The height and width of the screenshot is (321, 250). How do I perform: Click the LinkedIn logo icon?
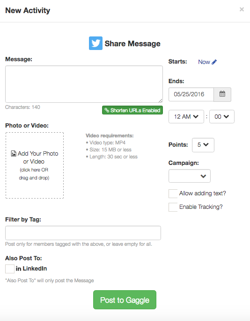(18, 269)
